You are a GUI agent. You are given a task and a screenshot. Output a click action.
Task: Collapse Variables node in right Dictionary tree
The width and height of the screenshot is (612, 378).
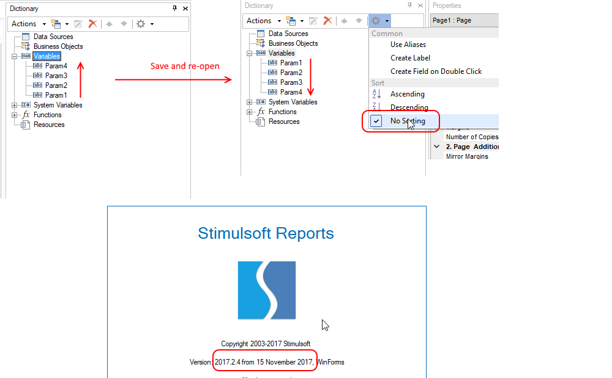(250, 53)
